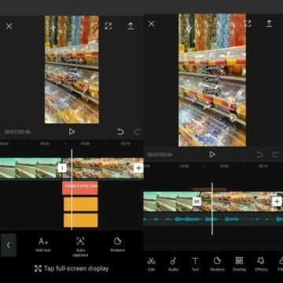Select Add text tool in left editor

[x=43, y=244]
